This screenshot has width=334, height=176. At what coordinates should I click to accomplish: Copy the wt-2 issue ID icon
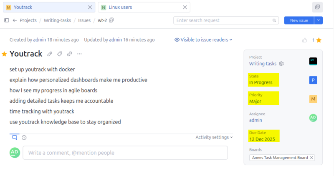coord(111,20)
